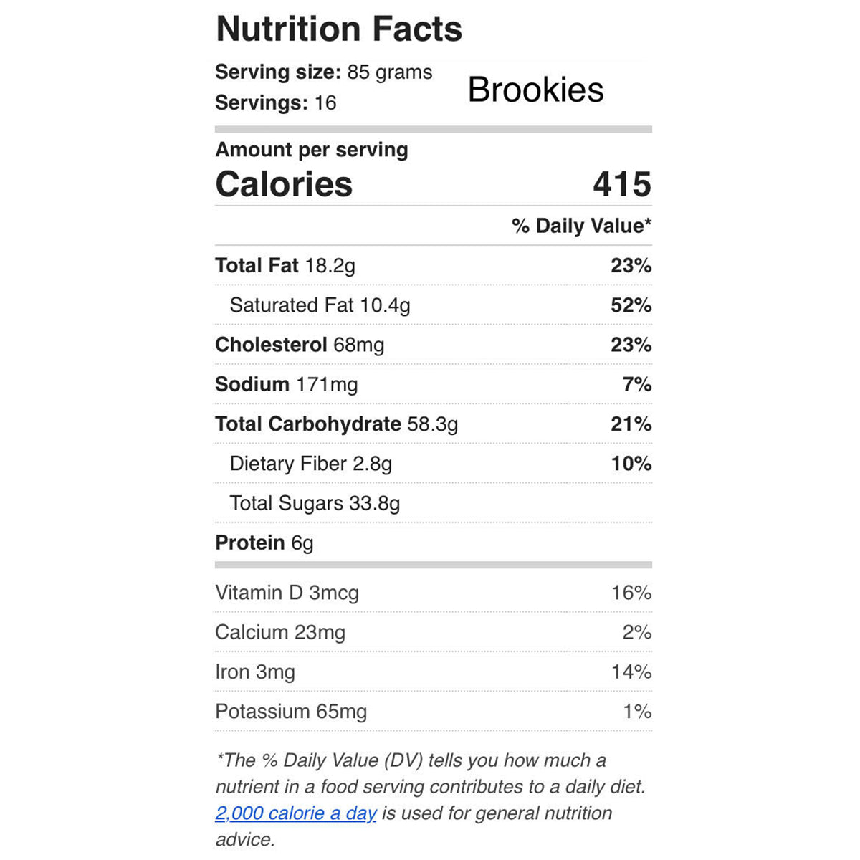Click the Nutrition Facts heading
This screenshot has width=860, height=860.
tap(339, 29)
